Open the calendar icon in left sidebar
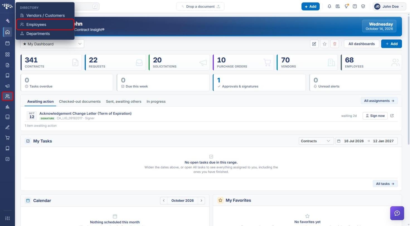This screenshot has width=410, height=226. tap(8, 43)
